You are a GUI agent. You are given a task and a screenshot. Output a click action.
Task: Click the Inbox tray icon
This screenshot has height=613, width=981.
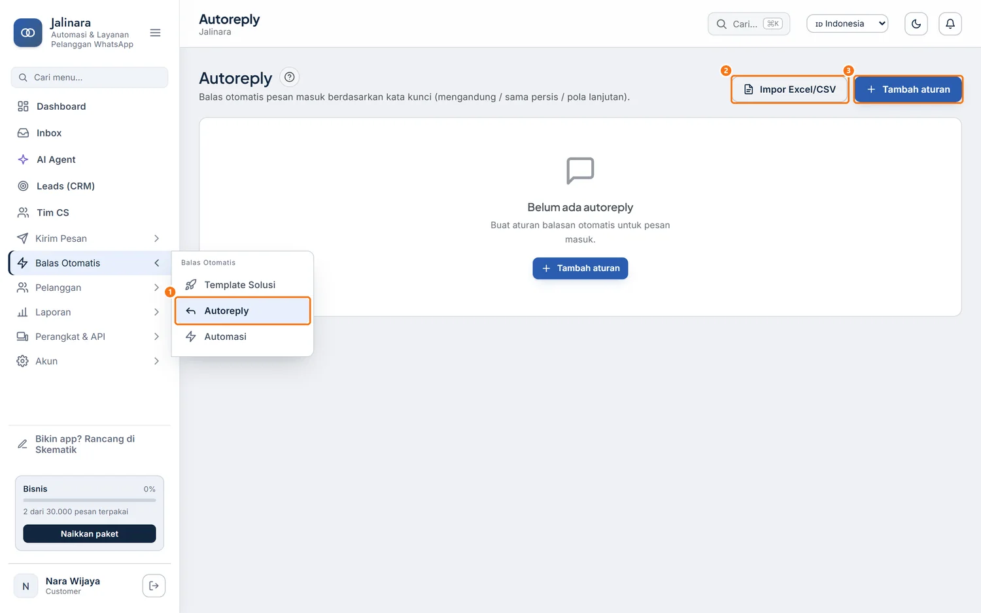[23, 133]
